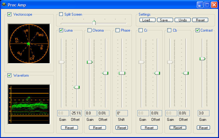Toggle the Luma checkbox off
This screenshot has height=138, width=219.
(x=61, y=30)
